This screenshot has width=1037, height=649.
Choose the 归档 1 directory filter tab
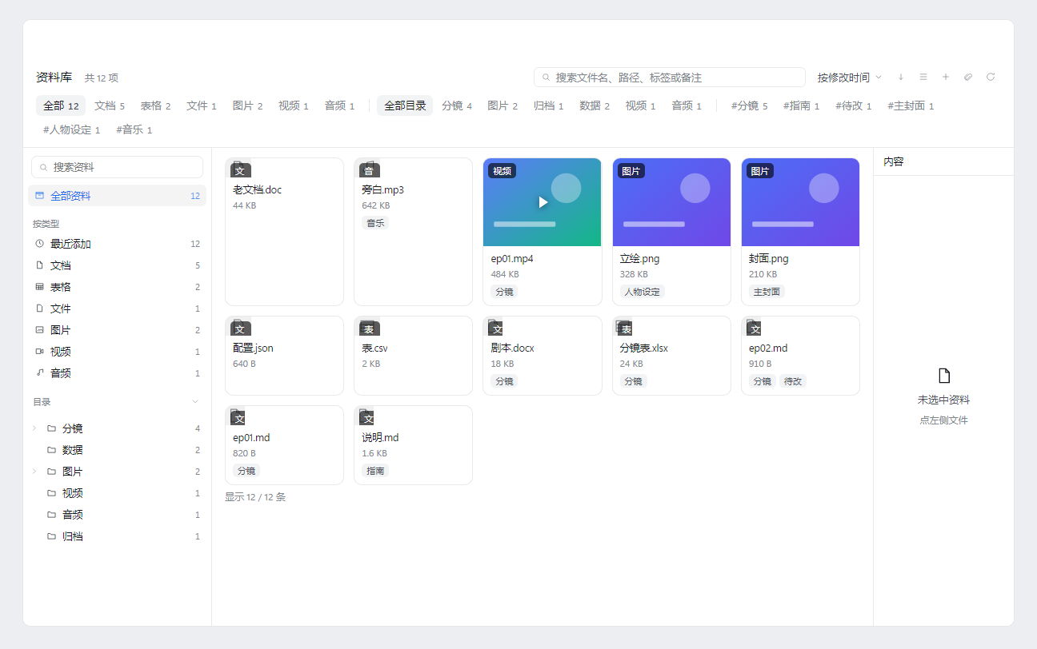tap(549, 106)
